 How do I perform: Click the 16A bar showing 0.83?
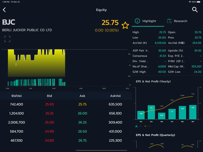pyautogui.click(x=162, y=116)
